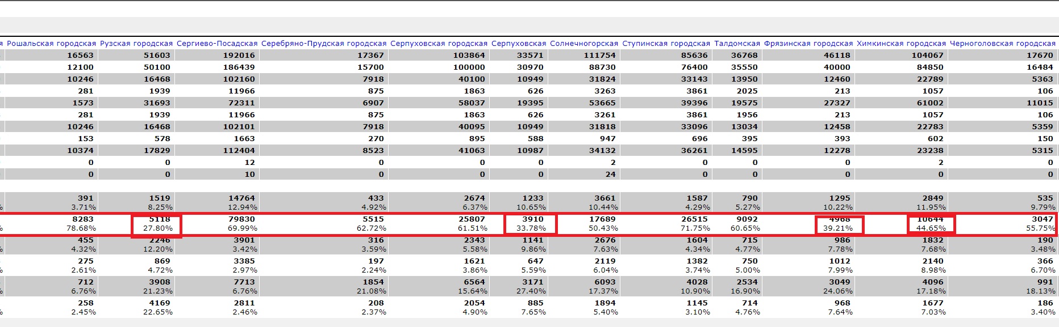Screen dimensions: 1059x327
Task: Click the 14764 / 12.94% cell
Action: [x=216, y=202]
